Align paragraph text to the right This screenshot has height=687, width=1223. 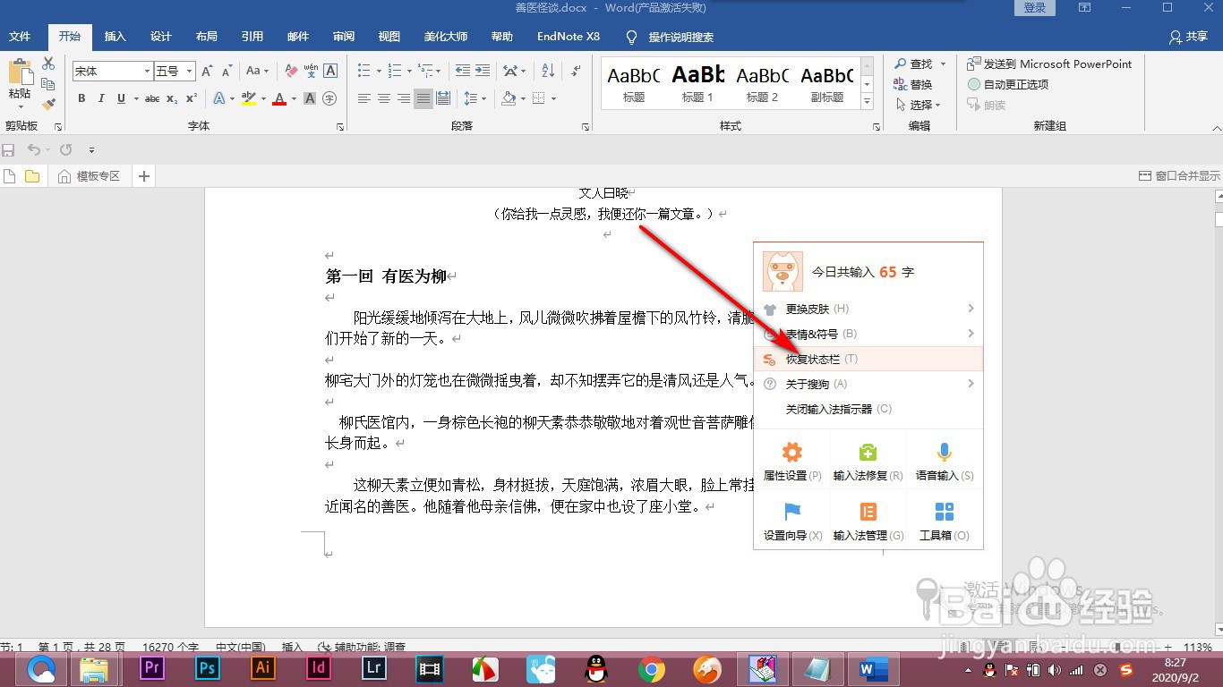tap(404, 98)
